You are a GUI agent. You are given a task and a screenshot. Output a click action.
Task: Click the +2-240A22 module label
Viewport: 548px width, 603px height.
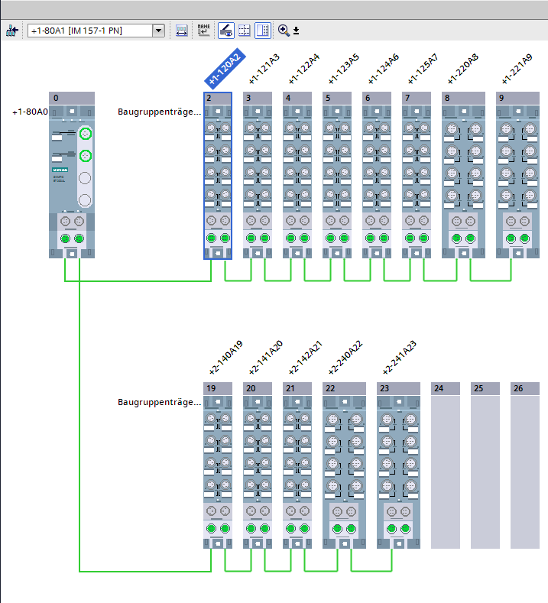pyautogui.click(x=344, y=358)
